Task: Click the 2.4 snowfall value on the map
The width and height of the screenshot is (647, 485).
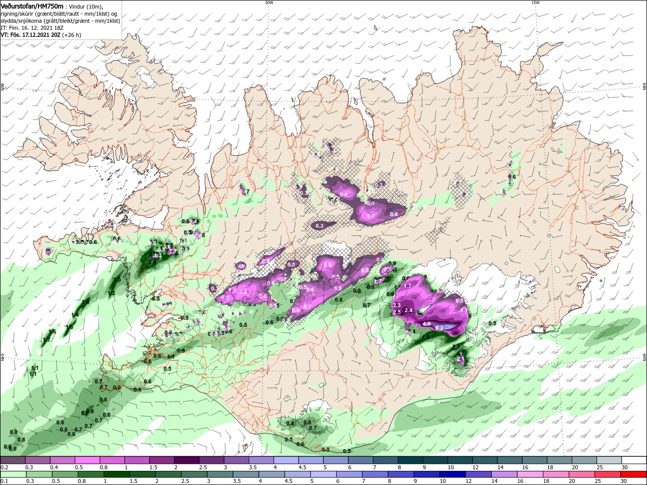Action: tap(409, 310)
